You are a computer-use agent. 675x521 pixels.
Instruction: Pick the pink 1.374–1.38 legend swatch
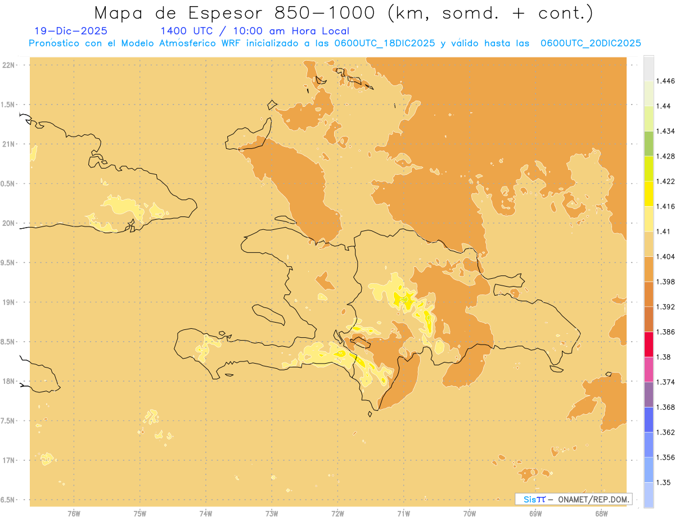tap(649, 369)
